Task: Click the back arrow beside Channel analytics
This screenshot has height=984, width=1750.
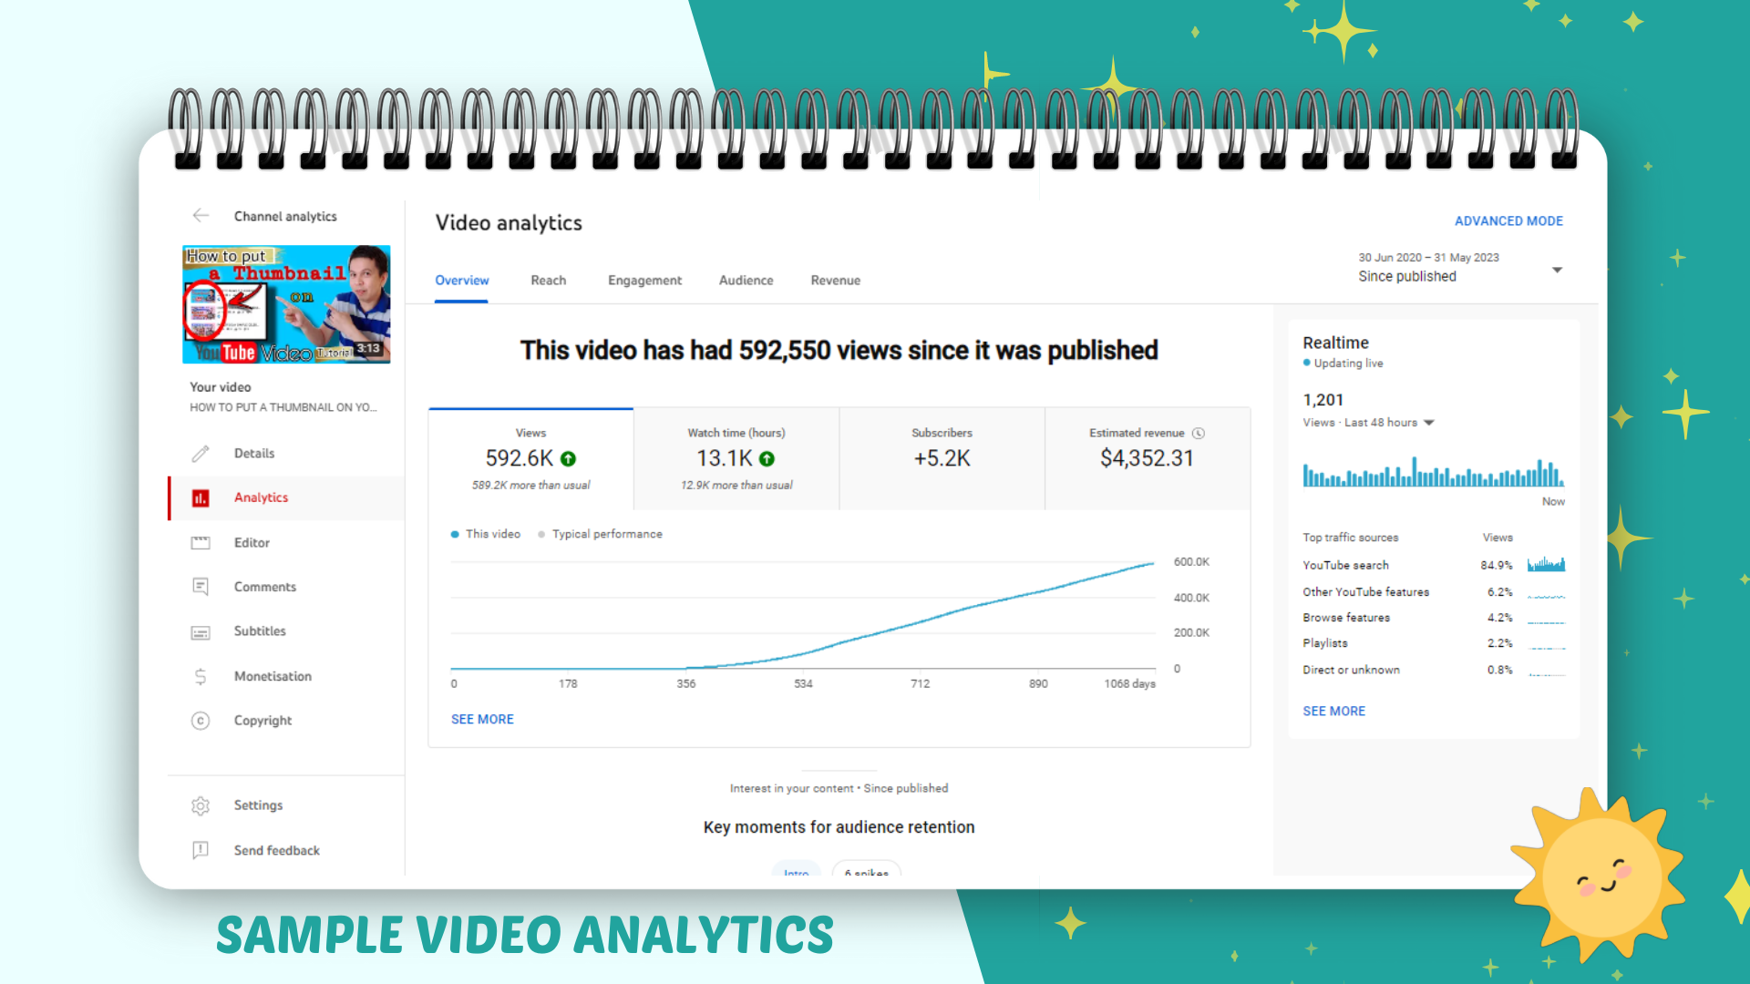Action: (x=201, y=216)
